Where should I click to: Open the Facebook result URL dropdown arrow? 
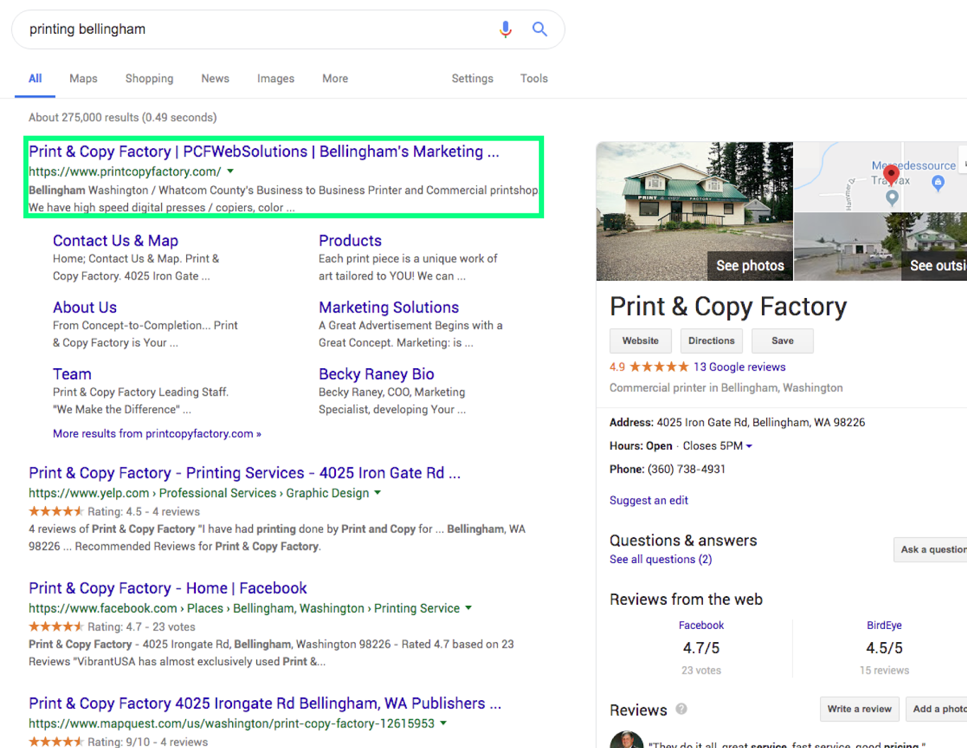[x=468, y=608]
